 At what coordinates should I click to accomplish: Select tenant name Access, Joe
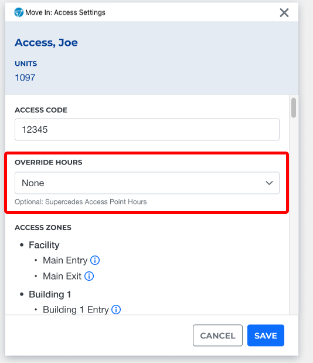click(46, 43)
